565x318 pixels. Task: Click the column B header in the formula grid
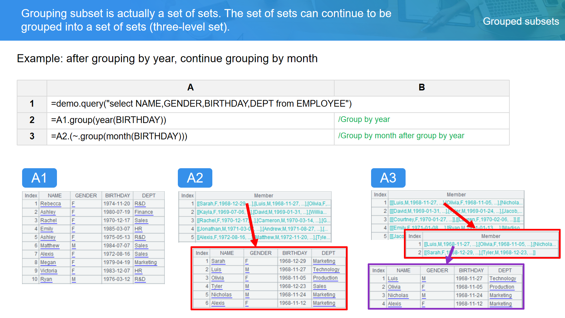tap(421, 88)
